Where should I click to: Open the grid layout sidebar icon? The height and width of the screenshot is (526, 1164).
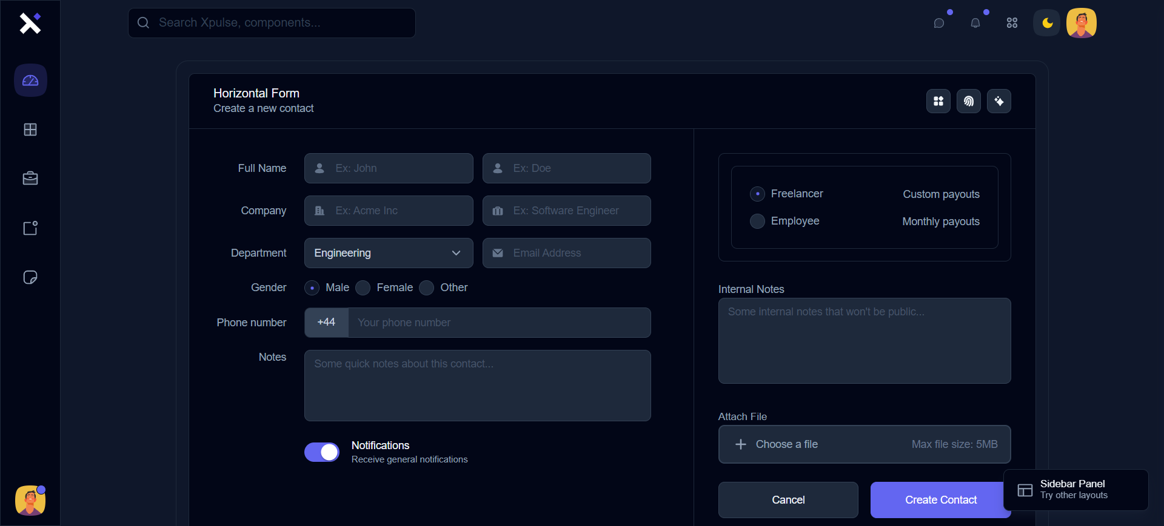[30, 130]
